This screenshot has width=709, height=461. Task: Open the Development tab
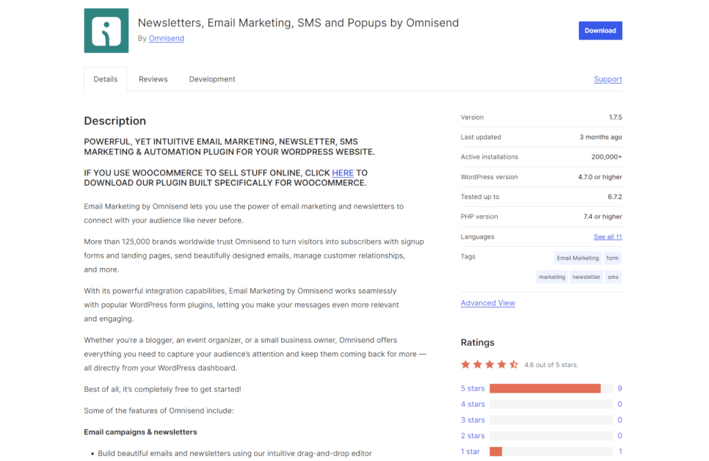tap(212, 79)
